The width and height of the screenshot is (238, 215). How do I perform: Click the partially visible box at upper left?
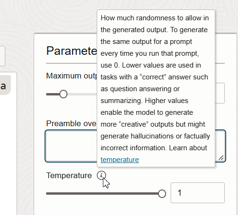(x=2, y=56)
